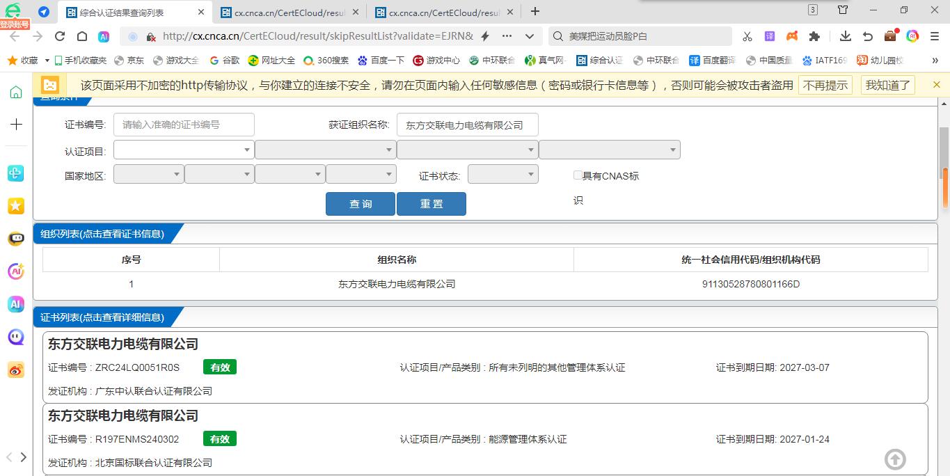
Task: Click the blue paper-plane icon beside the tabs
Action: point(44,12)
